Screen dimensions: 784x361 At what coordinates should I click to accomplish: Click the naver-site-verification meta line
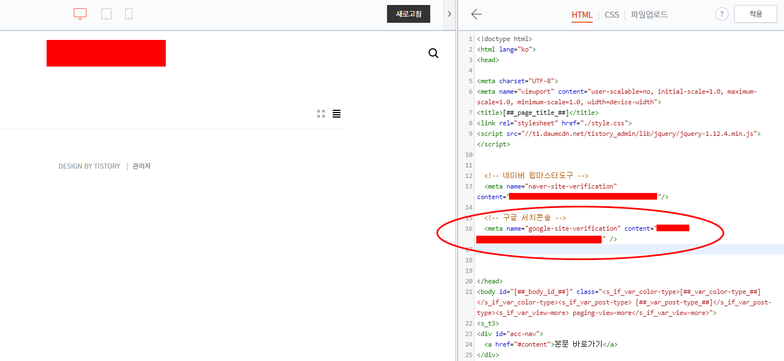coord(573,191)
